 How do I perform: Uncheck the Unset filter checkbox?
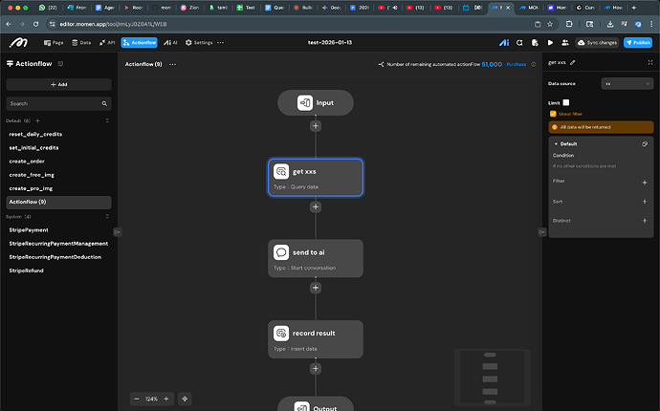coord(553,114)
